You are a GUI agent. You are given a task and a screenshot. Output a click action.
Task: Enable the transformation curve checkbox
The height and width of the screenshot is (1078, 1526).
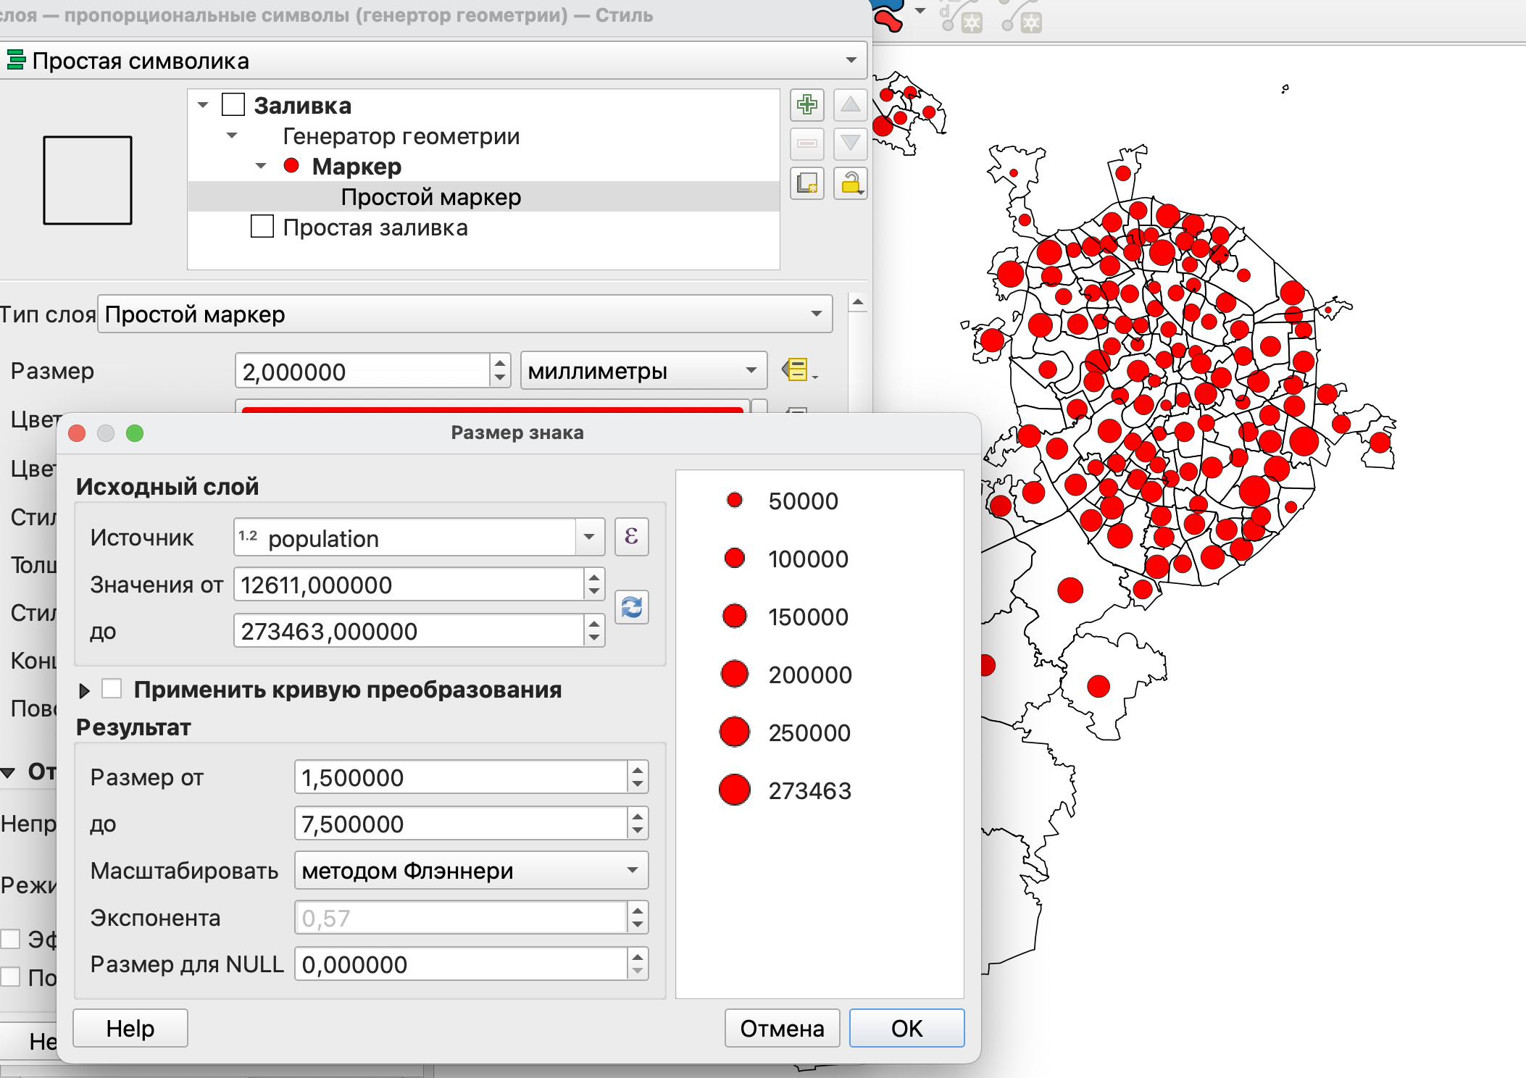pyautogui.click(x=112, y=689)
